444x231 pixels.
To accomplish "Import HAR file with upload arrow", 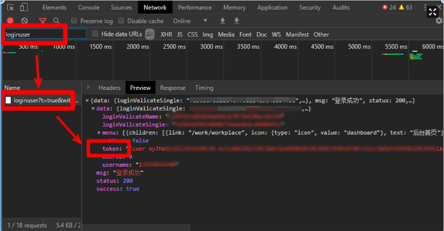I will click(222, 21).
